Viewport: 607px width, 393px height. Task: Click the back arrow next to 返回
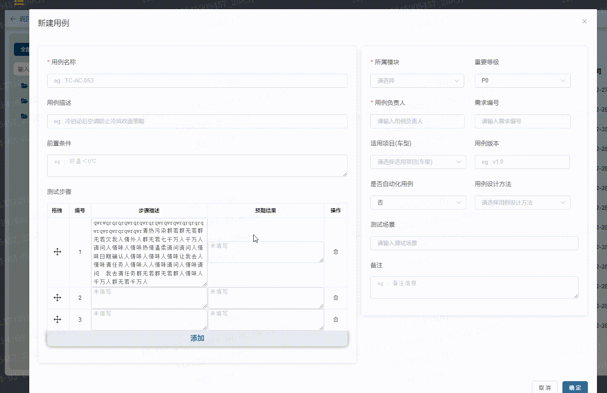[x=13, y=19]
